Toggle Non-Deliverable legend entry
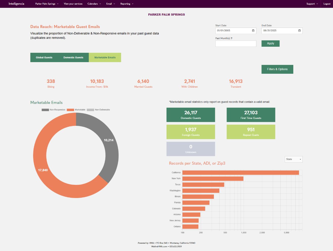This screenshot has height=251, width=333. click(98, 110)
